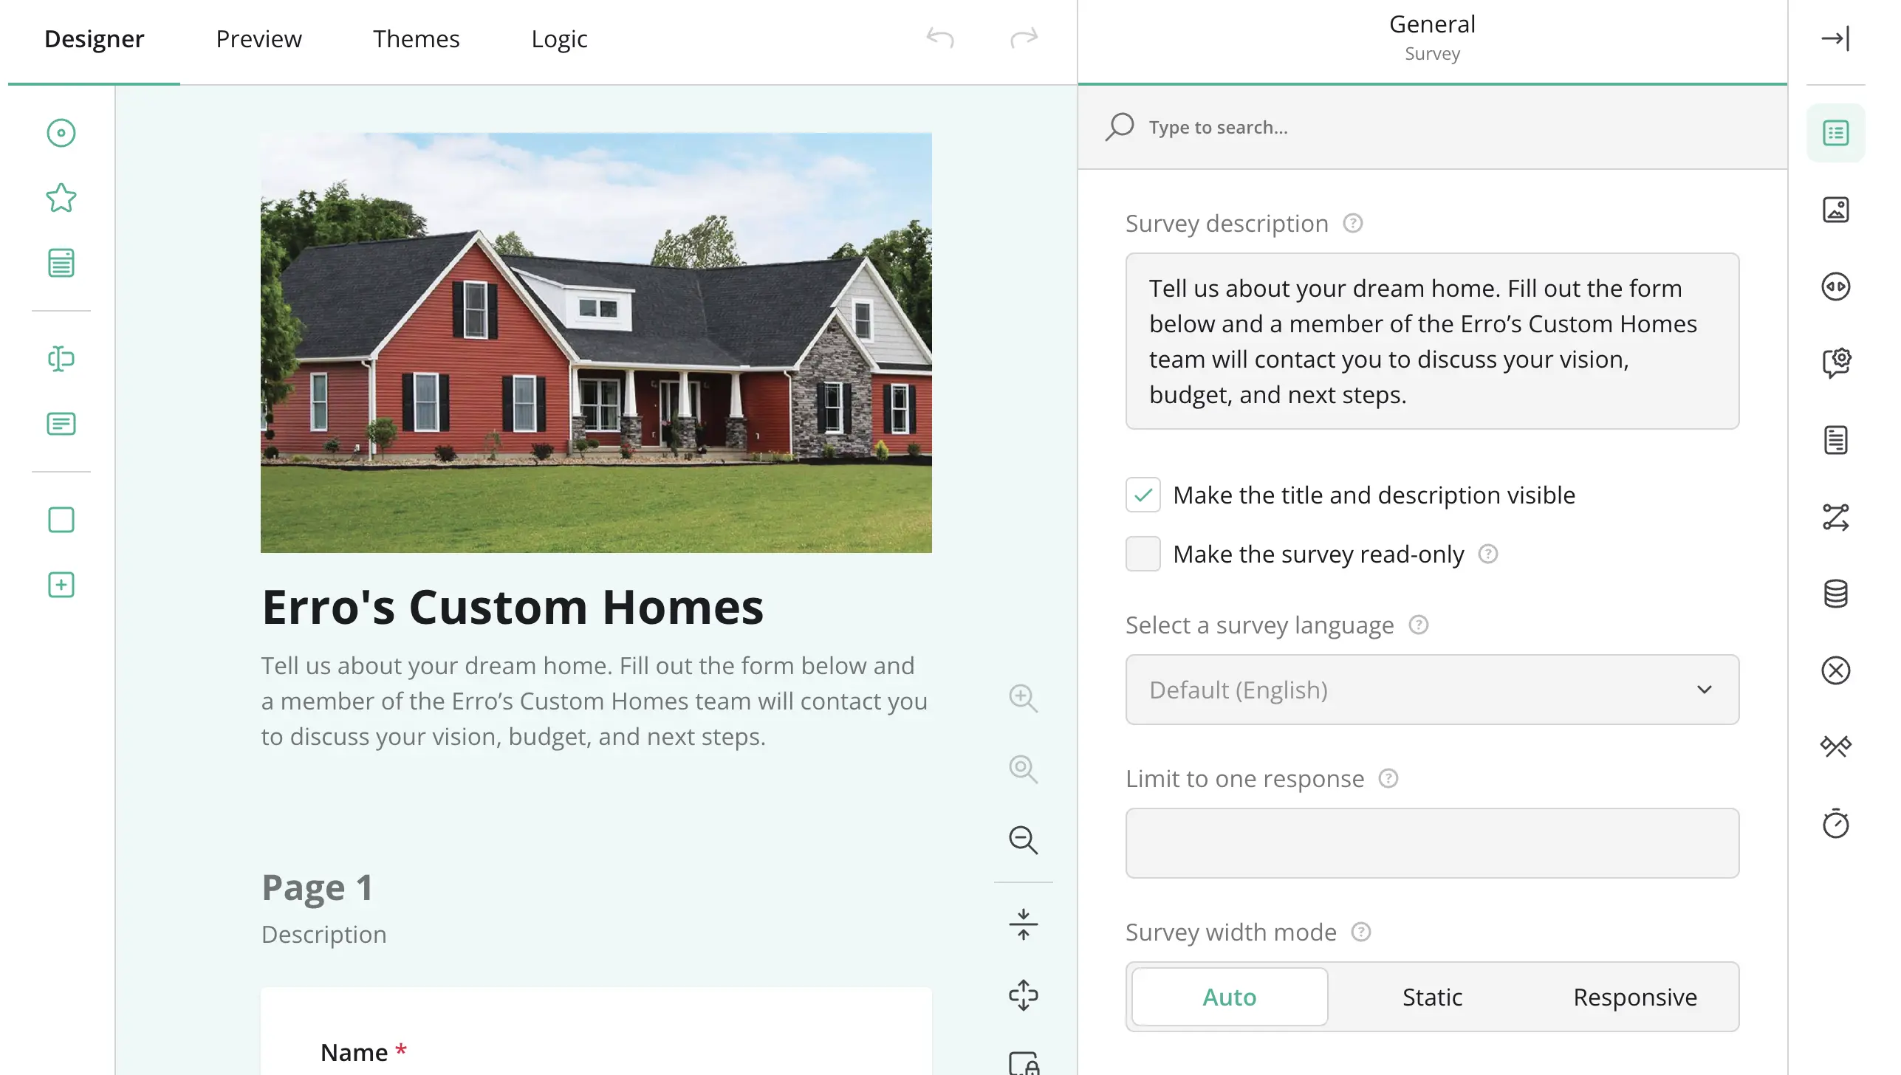The height and width of the screenshot is (1075, 1901).
Task: Choose Responsive survey width mode
Action: pyautogui.click(x=1634, y=997)
